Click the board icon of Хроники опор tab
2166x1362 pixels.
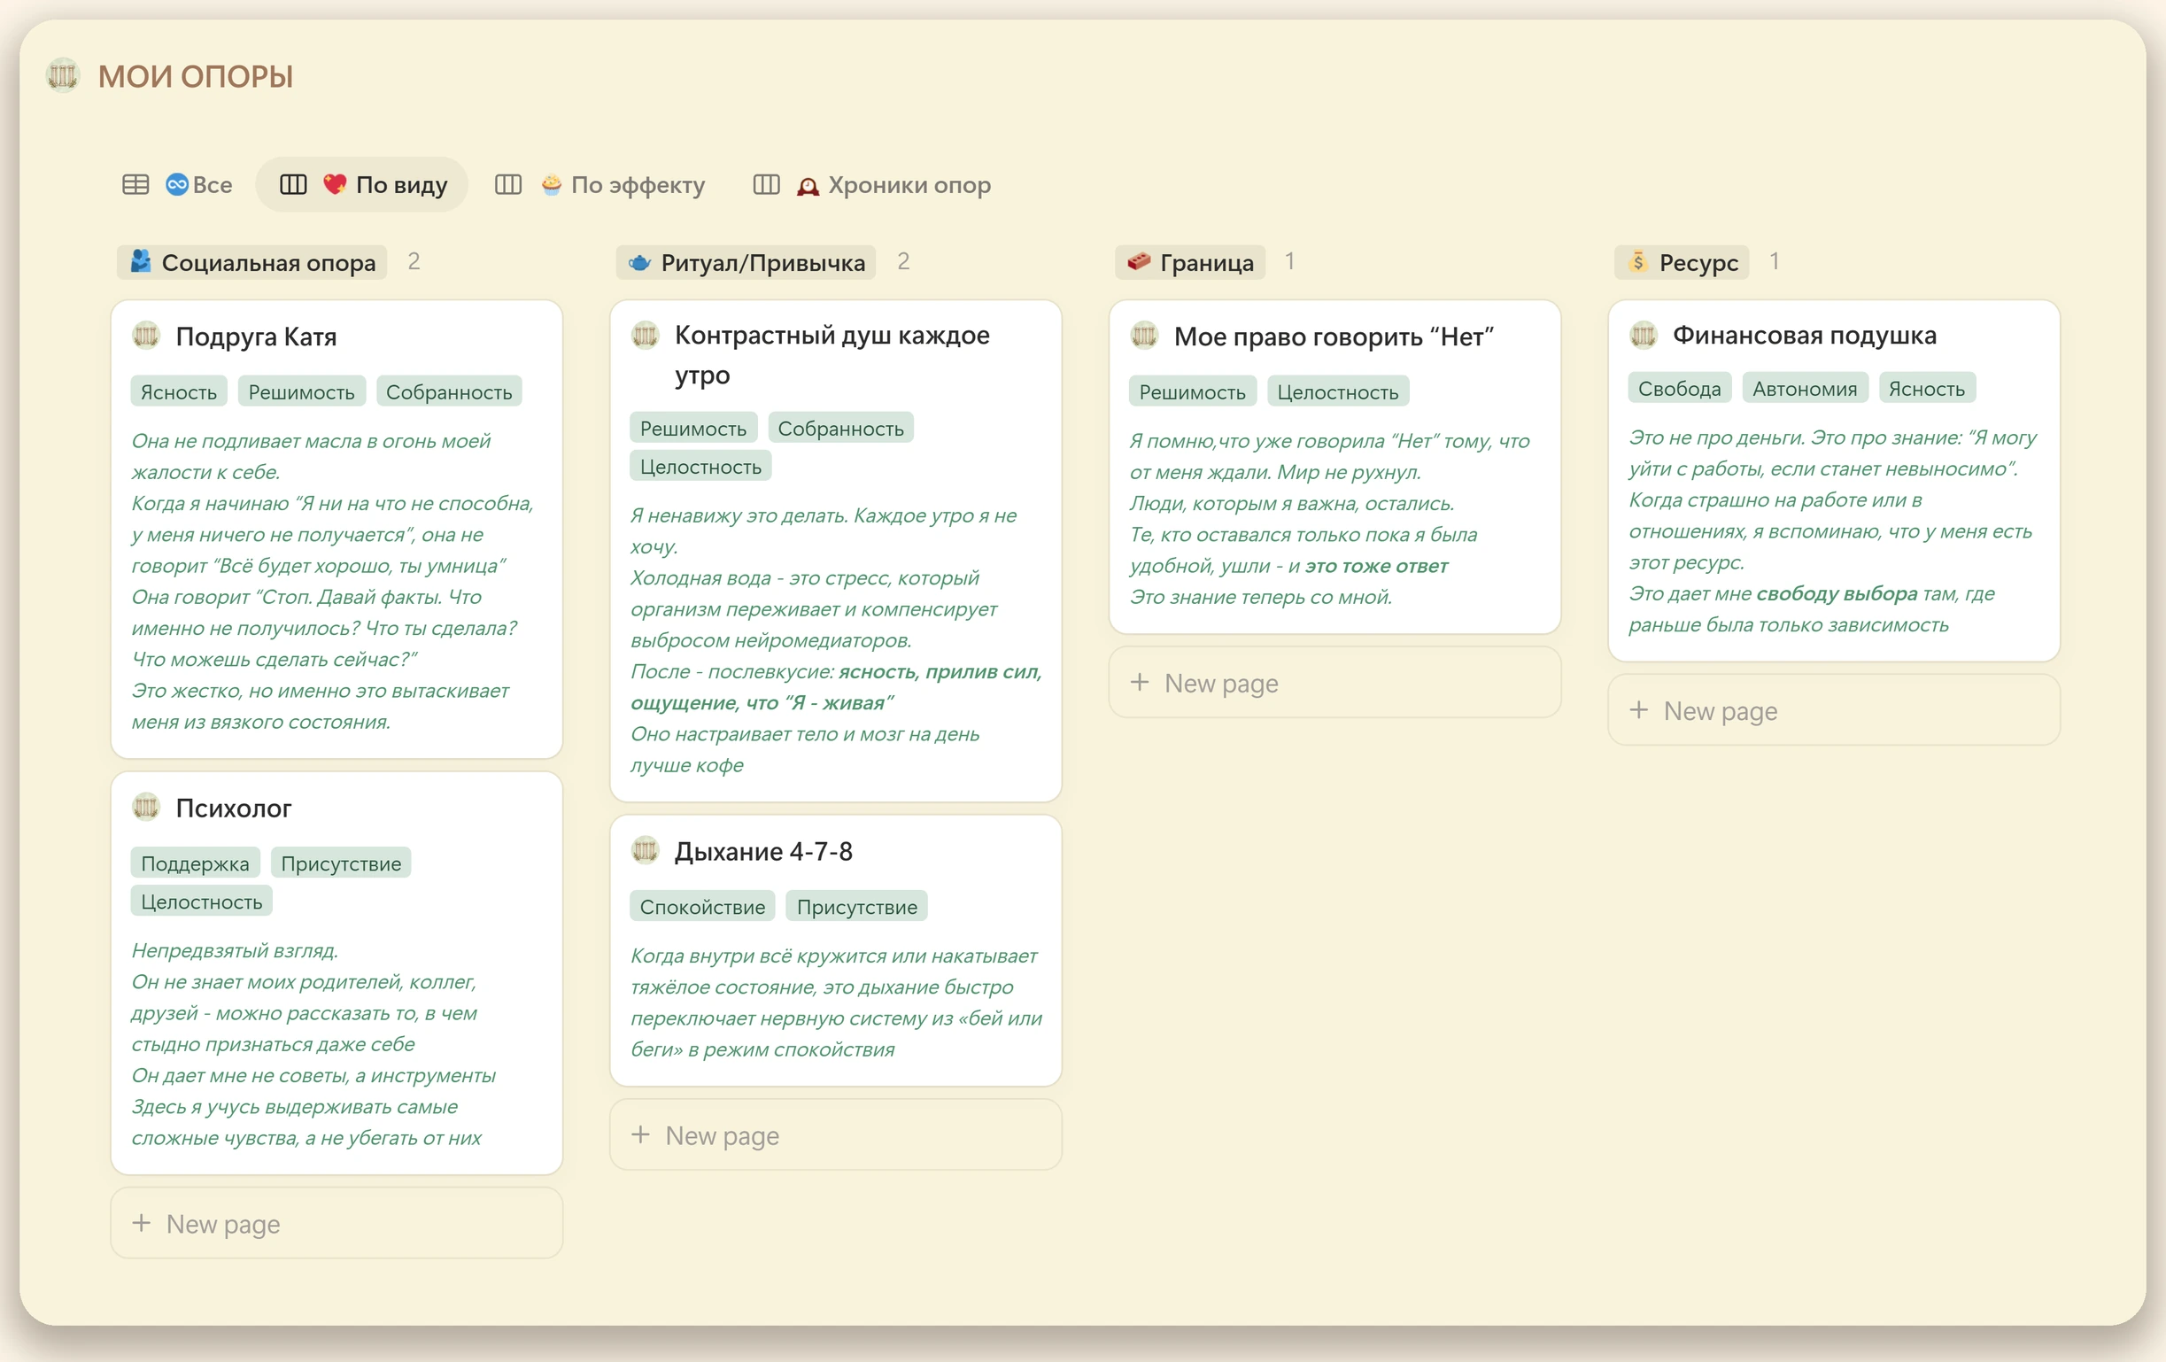[x=766, y=185]
